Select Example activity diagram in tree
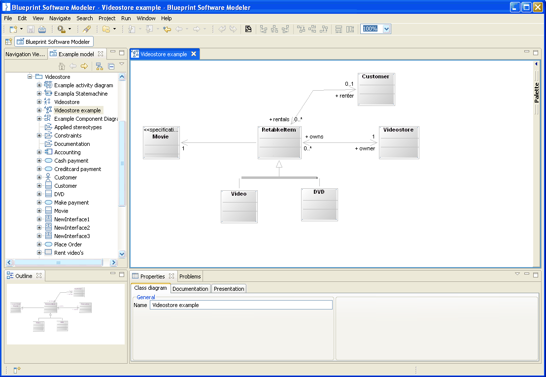 pyautogui.click(x=83, y=85)
